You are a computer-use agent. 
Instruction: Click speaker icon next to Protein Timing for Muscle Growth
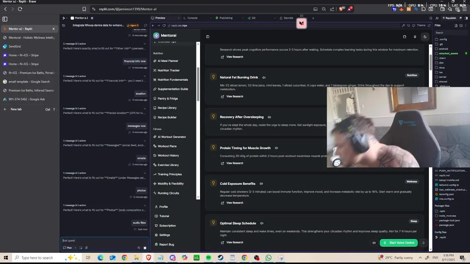point(276,148)
